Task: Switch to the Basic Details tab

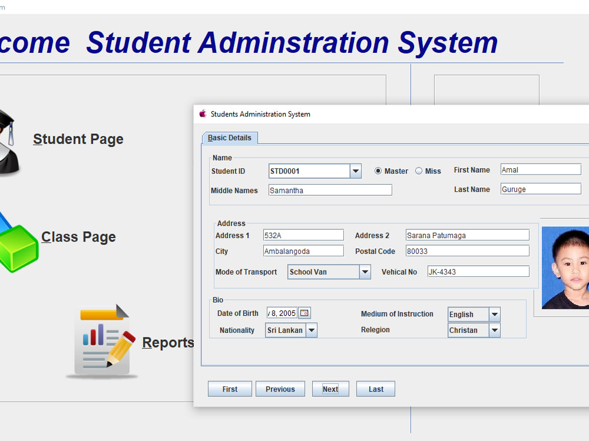Action: click(x=229, y=138)
